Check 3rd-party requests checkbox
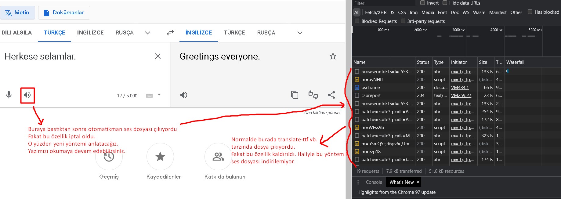 pos(403,21)
